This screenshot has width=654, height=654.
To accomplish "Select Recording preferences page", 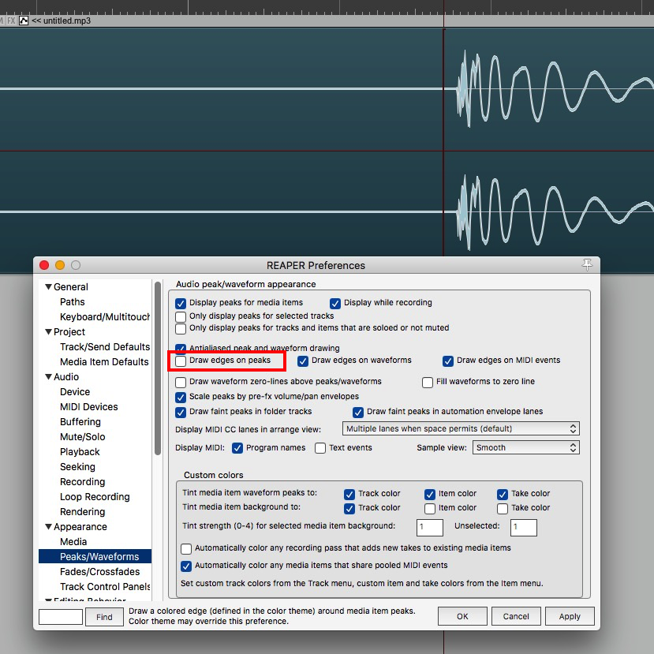I will point(83,482).
